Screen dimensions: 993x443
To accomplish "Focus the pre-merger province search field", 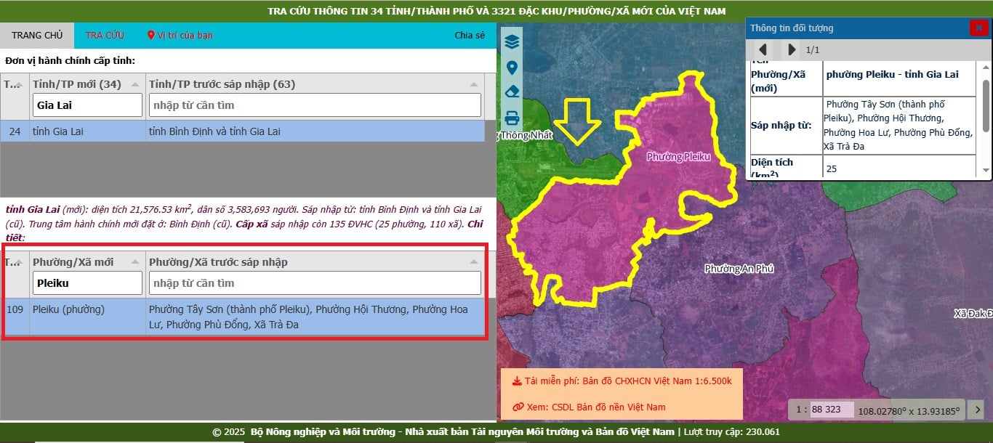I will coord(315,105).
